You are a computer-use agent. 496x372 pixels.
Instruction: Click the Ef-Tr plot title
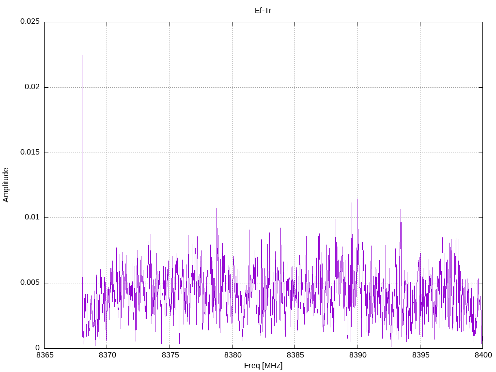tap(263, 11)
